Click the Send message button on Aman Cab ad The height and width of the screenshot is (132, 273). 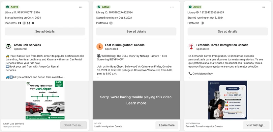(74, 125)
